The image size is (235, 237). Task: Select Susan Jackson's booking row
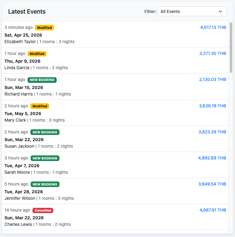point(24,140)
